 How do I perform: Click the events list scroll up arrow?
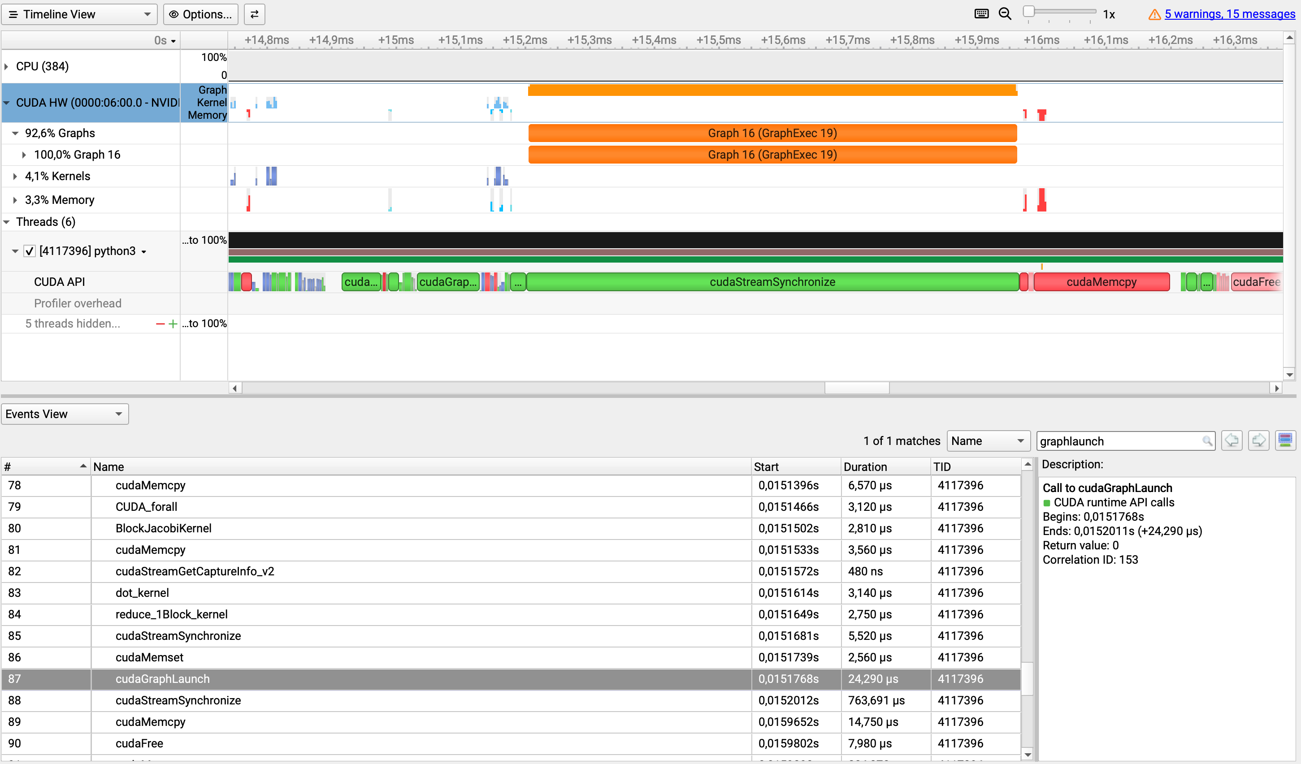coord(1028,464)
